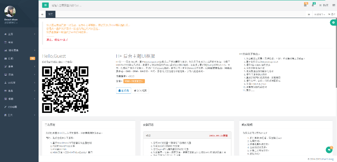This screenshot has width=337, height=162.
Task: Toggle sidebar with green hamburger button
Action: pos(45,5)
